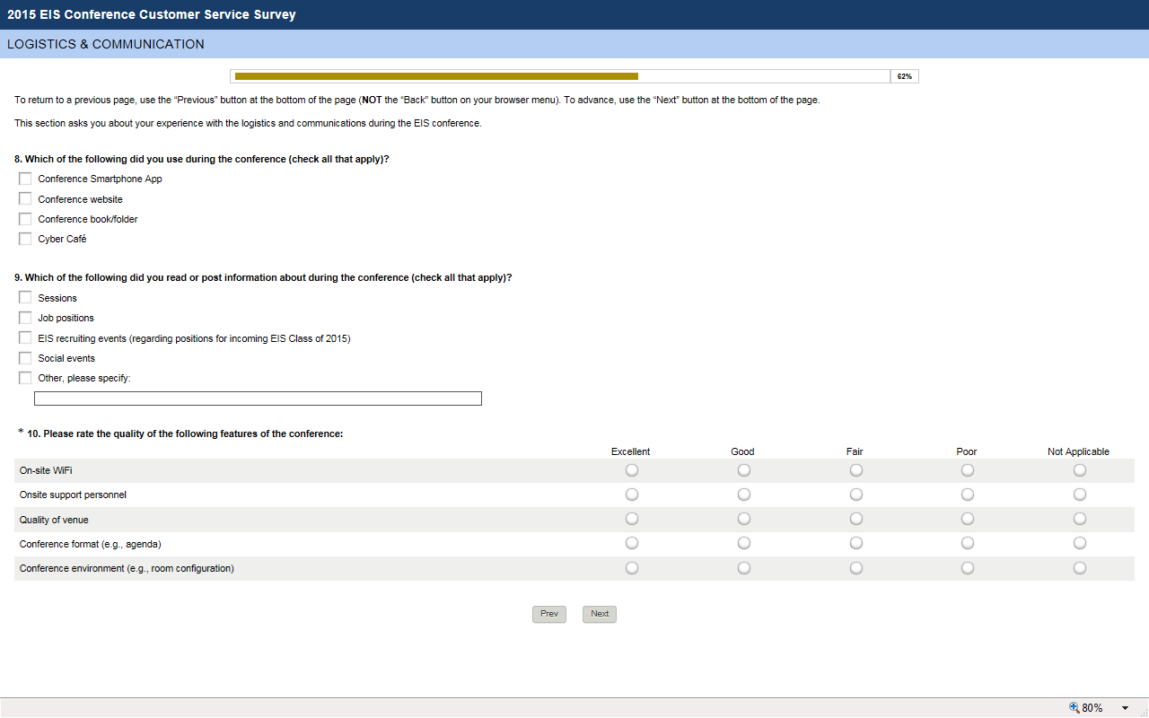Screen dimensions: 1149x718
Task: Open the zoom level dropdown arrow
Action: (x=1125, y=707)
